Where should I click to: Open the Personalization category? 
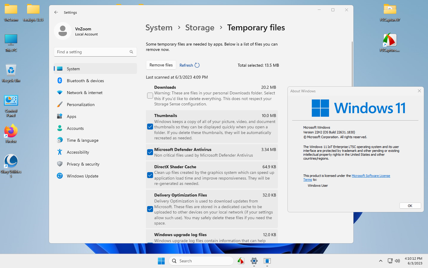[95, 105]
